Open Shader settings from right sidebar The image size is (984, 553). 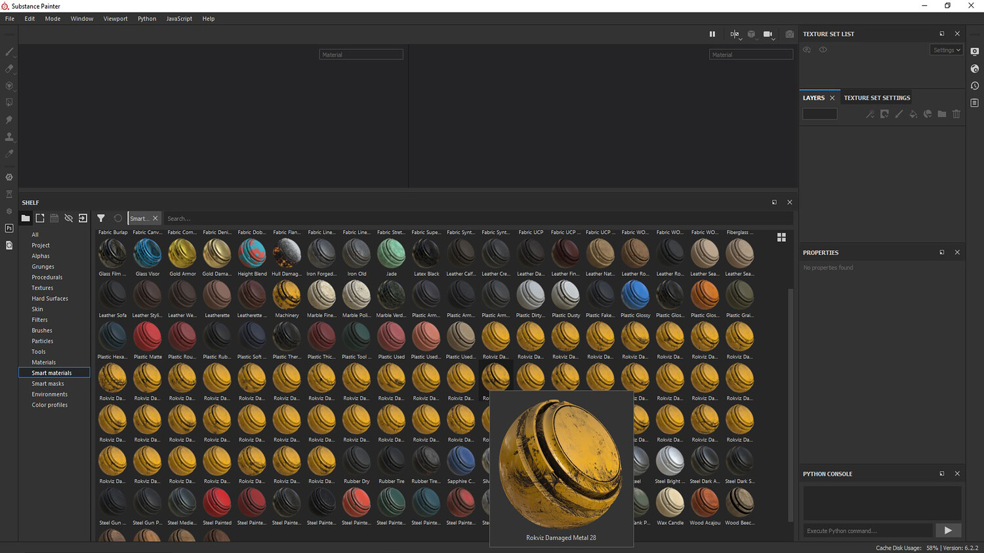[x=975, y=69]
